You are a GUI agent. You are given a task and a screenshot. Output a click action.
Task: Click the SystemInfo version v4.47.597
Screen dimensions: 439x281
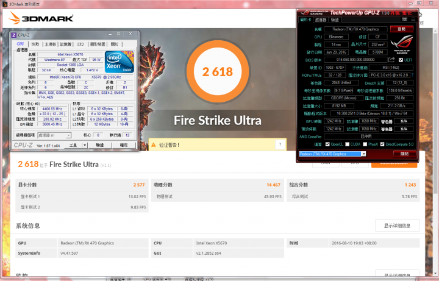(x=69, y=254)
